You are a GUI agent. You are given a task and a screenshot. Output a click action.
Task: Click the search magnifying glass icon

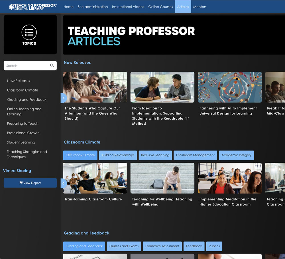(x=52, y=65)
